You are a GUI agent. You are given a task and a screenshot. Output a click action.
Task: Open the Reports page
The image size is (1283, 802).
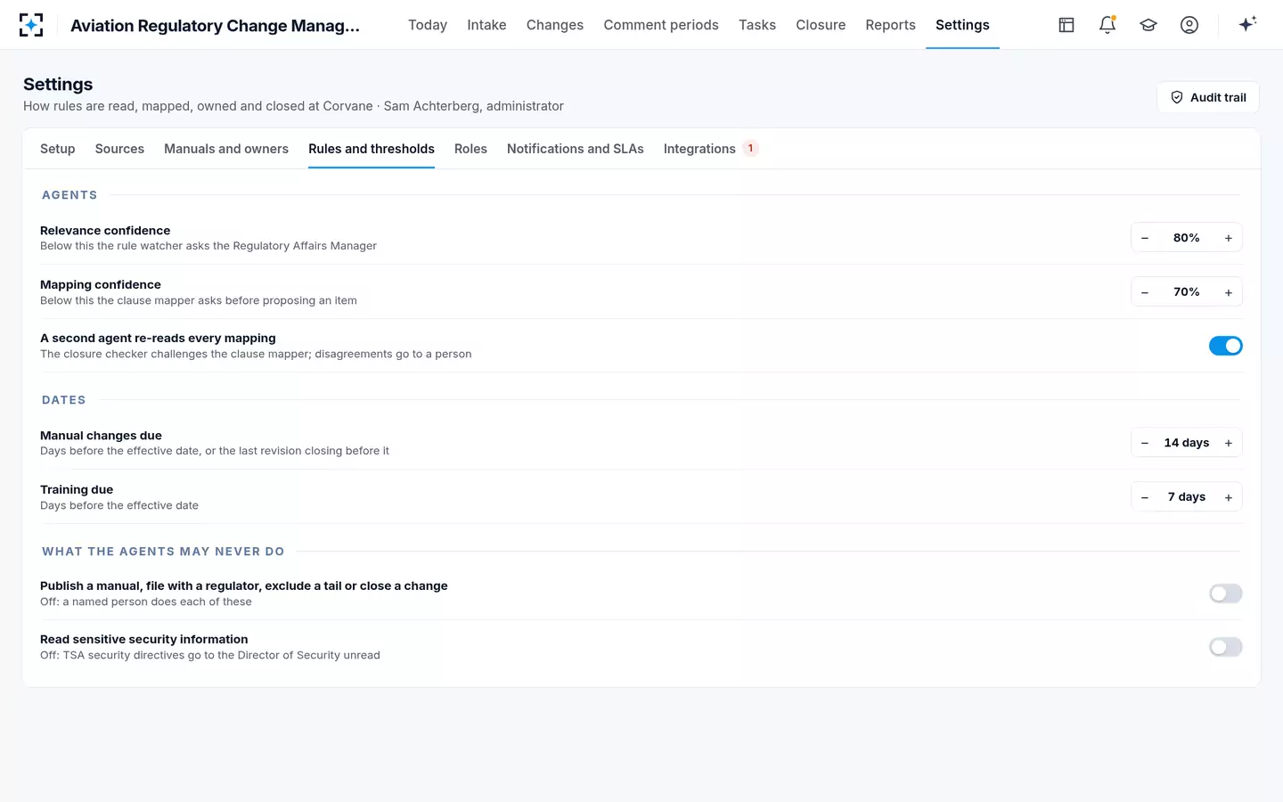coord(890,25)
